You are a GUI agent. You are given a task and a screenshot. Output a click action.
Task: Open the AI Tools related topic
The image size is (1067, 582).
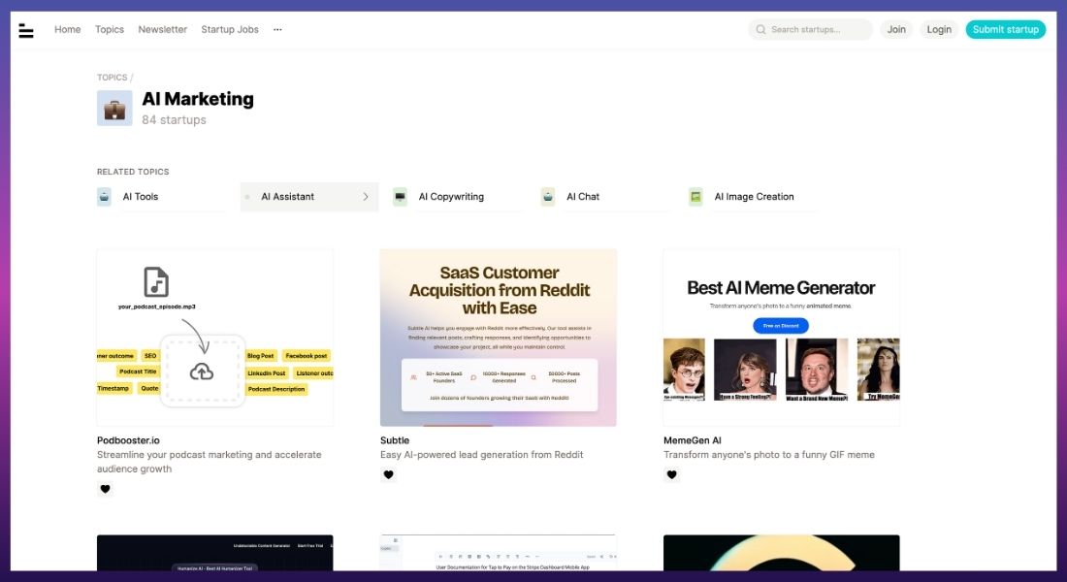pos(162,197)
